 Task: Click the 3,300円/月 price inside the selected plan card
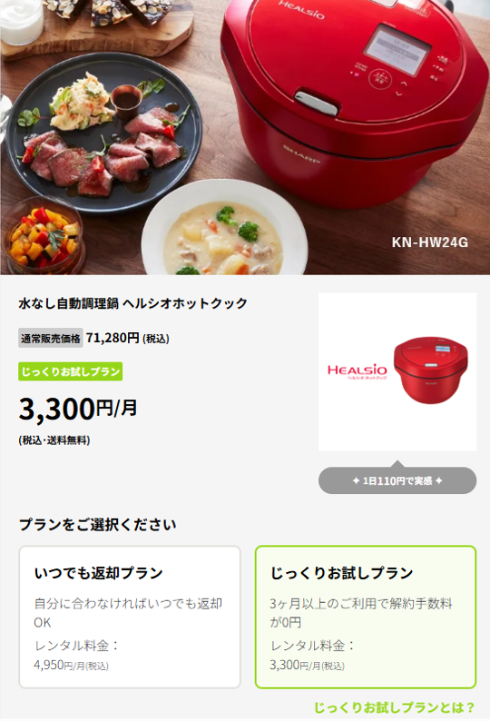click(307, 665)
